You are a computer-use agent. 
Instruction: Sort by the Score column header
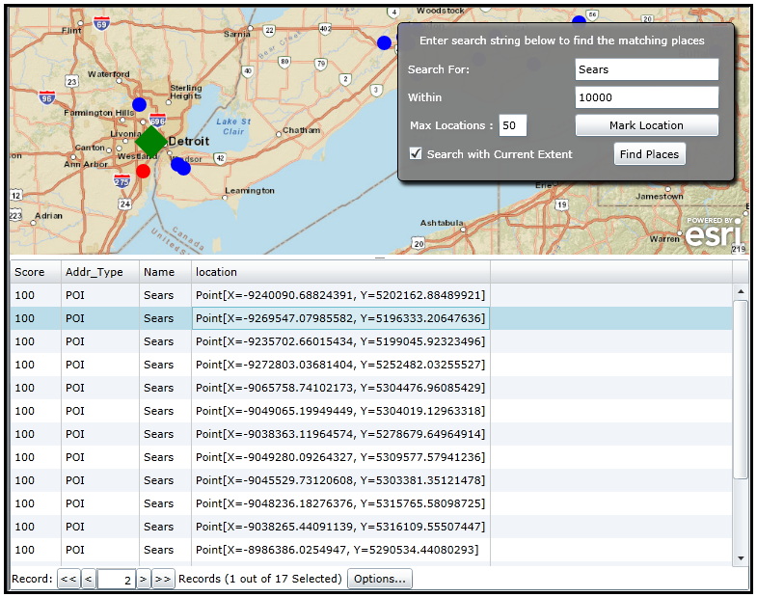[x=36, y=272]
